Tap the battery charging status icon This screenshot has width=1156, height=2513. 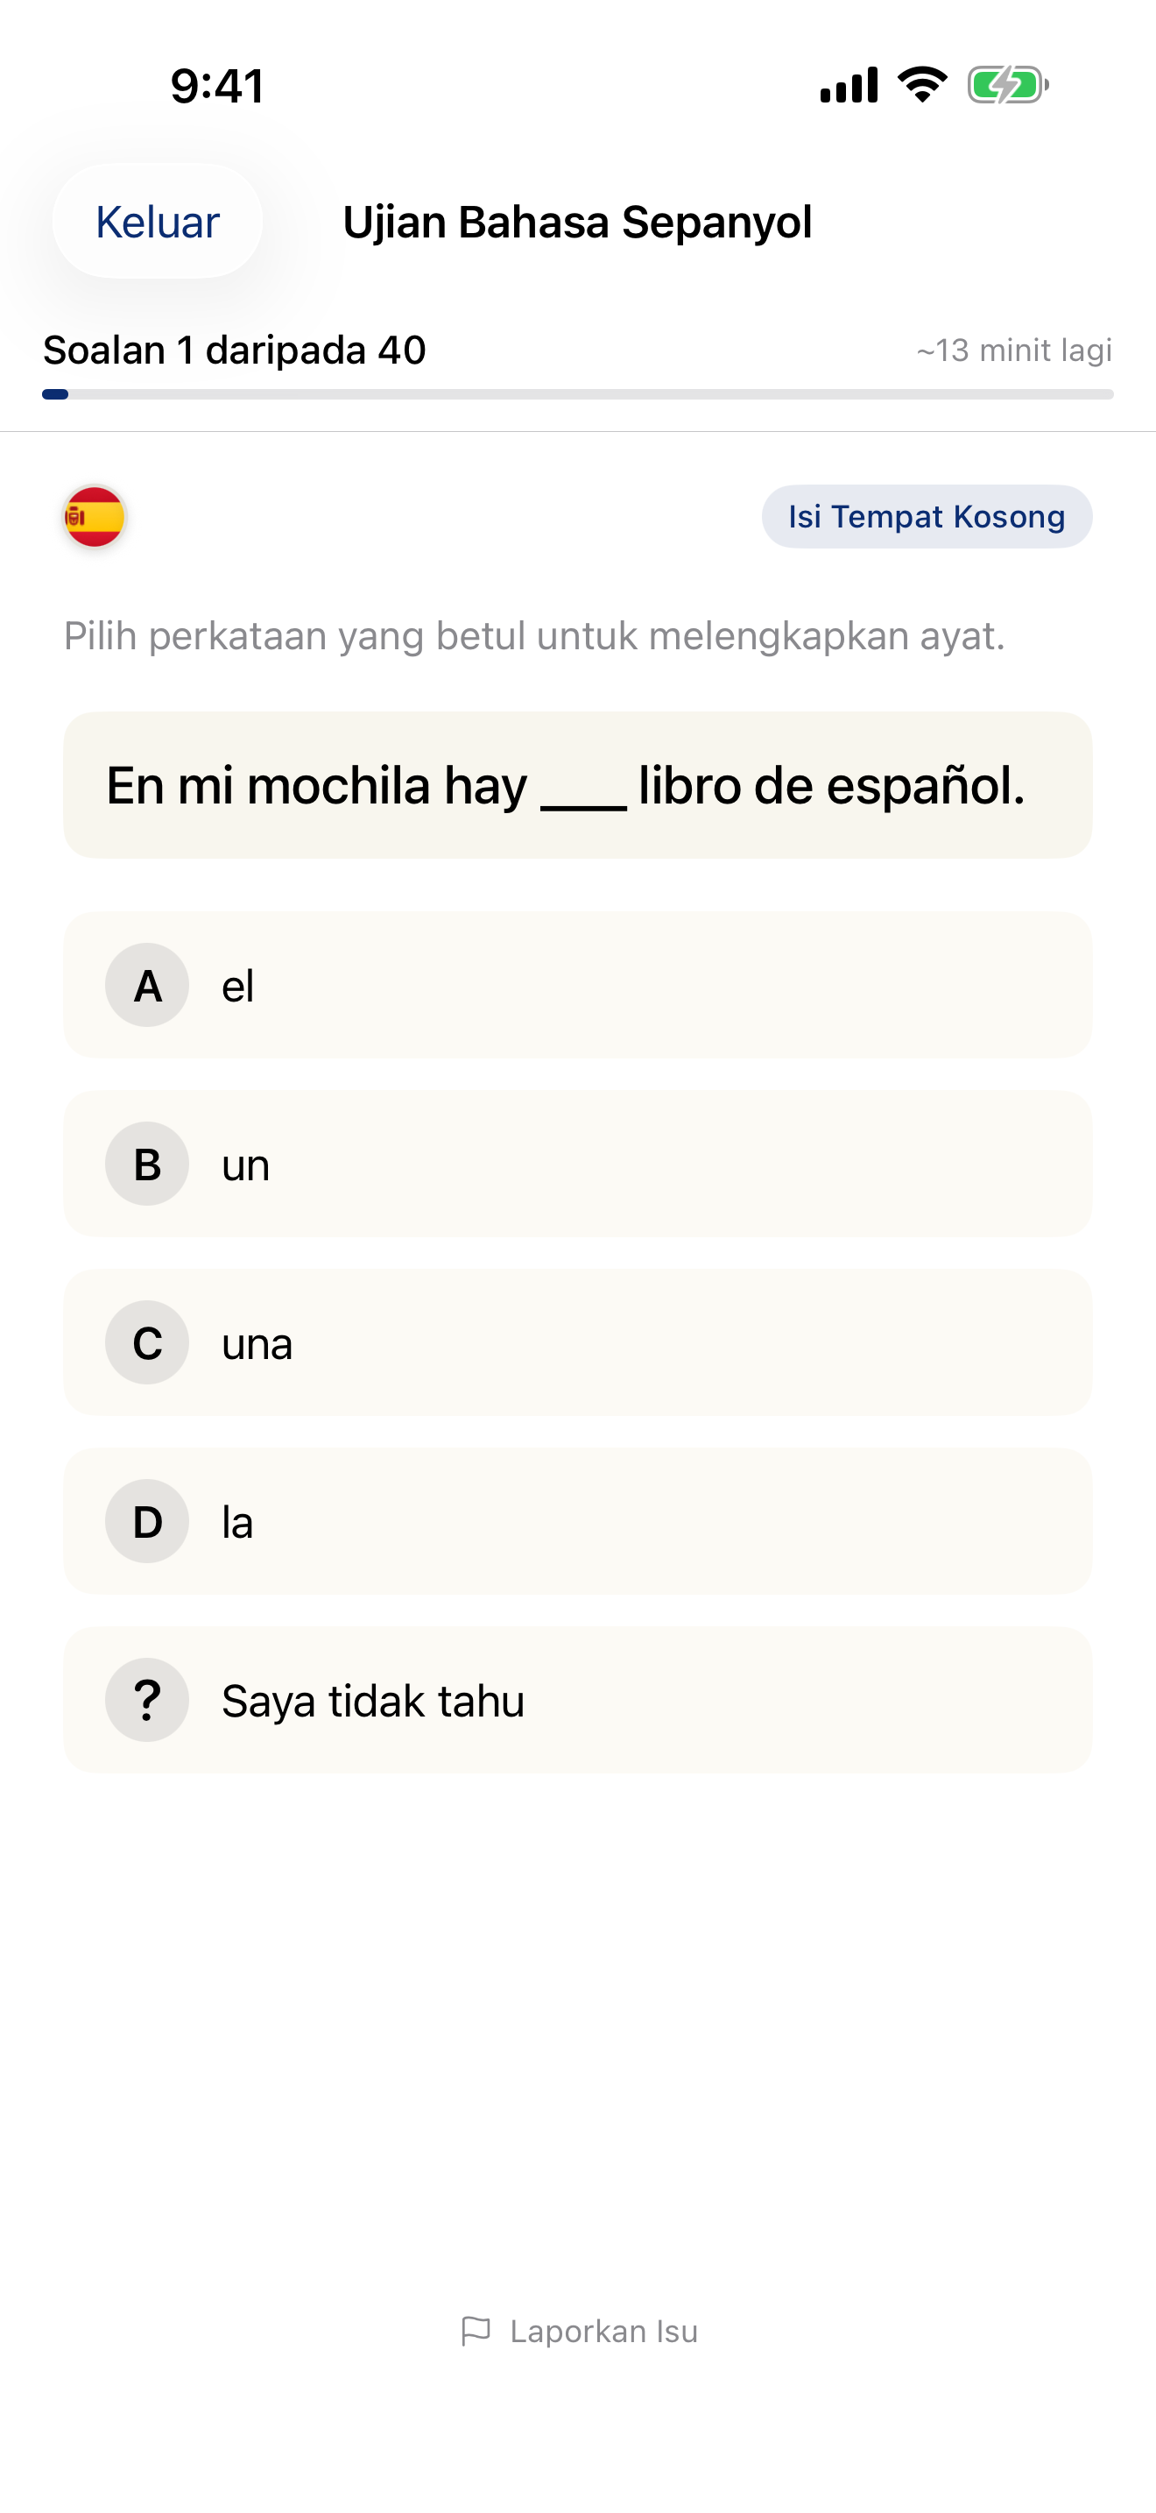point(1007,85)
